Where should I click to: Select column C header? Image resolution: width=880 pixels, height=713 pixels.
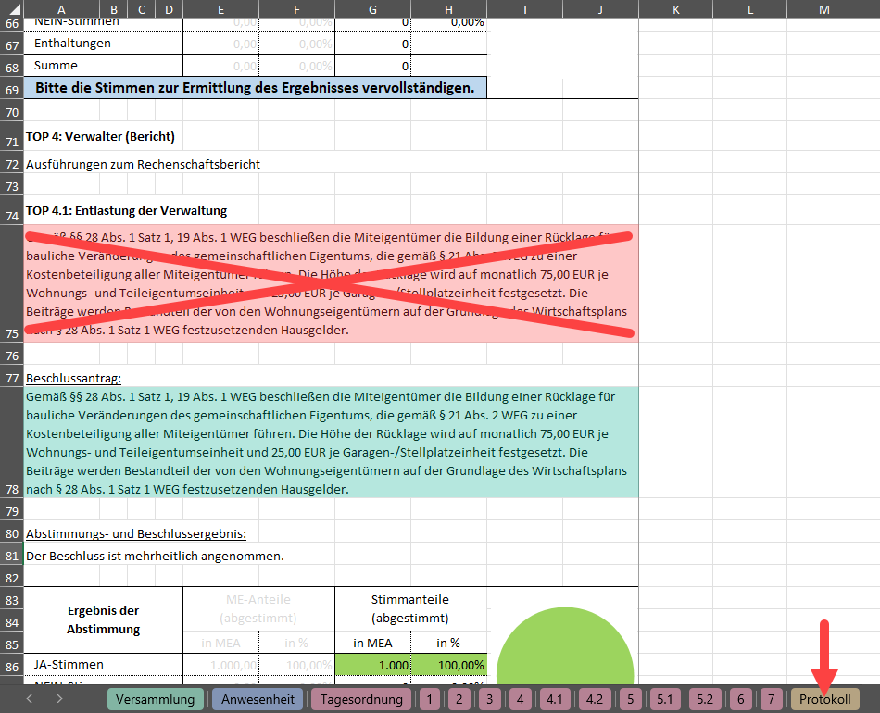tap(142, 9)
